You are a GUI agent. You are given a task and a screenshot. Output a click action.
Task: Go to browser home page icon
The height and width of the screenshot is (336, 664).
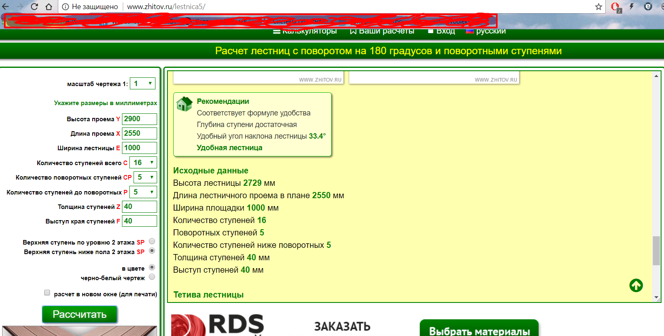pos(49,7)
